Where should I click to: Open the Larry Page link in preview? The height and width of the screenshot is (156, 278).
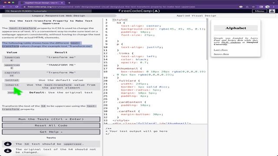(x=221, y=50)
